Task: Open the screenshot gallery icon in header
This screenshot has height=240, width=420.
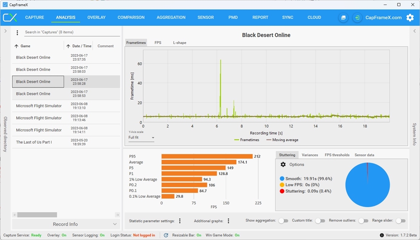Action: pos(343,18)
